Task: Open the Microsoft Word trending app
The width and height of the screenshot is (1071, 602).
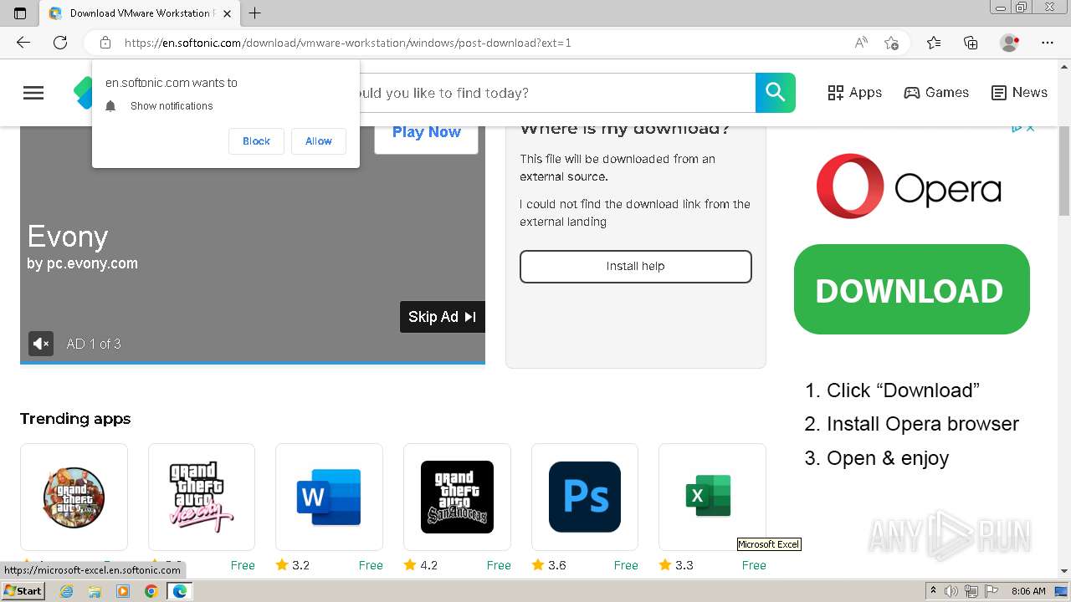Action: 329,497
